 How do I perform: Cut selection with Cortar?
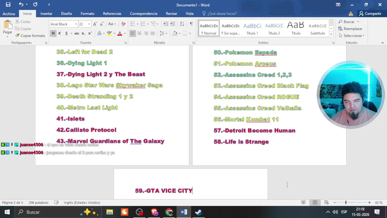pos(23,22)
